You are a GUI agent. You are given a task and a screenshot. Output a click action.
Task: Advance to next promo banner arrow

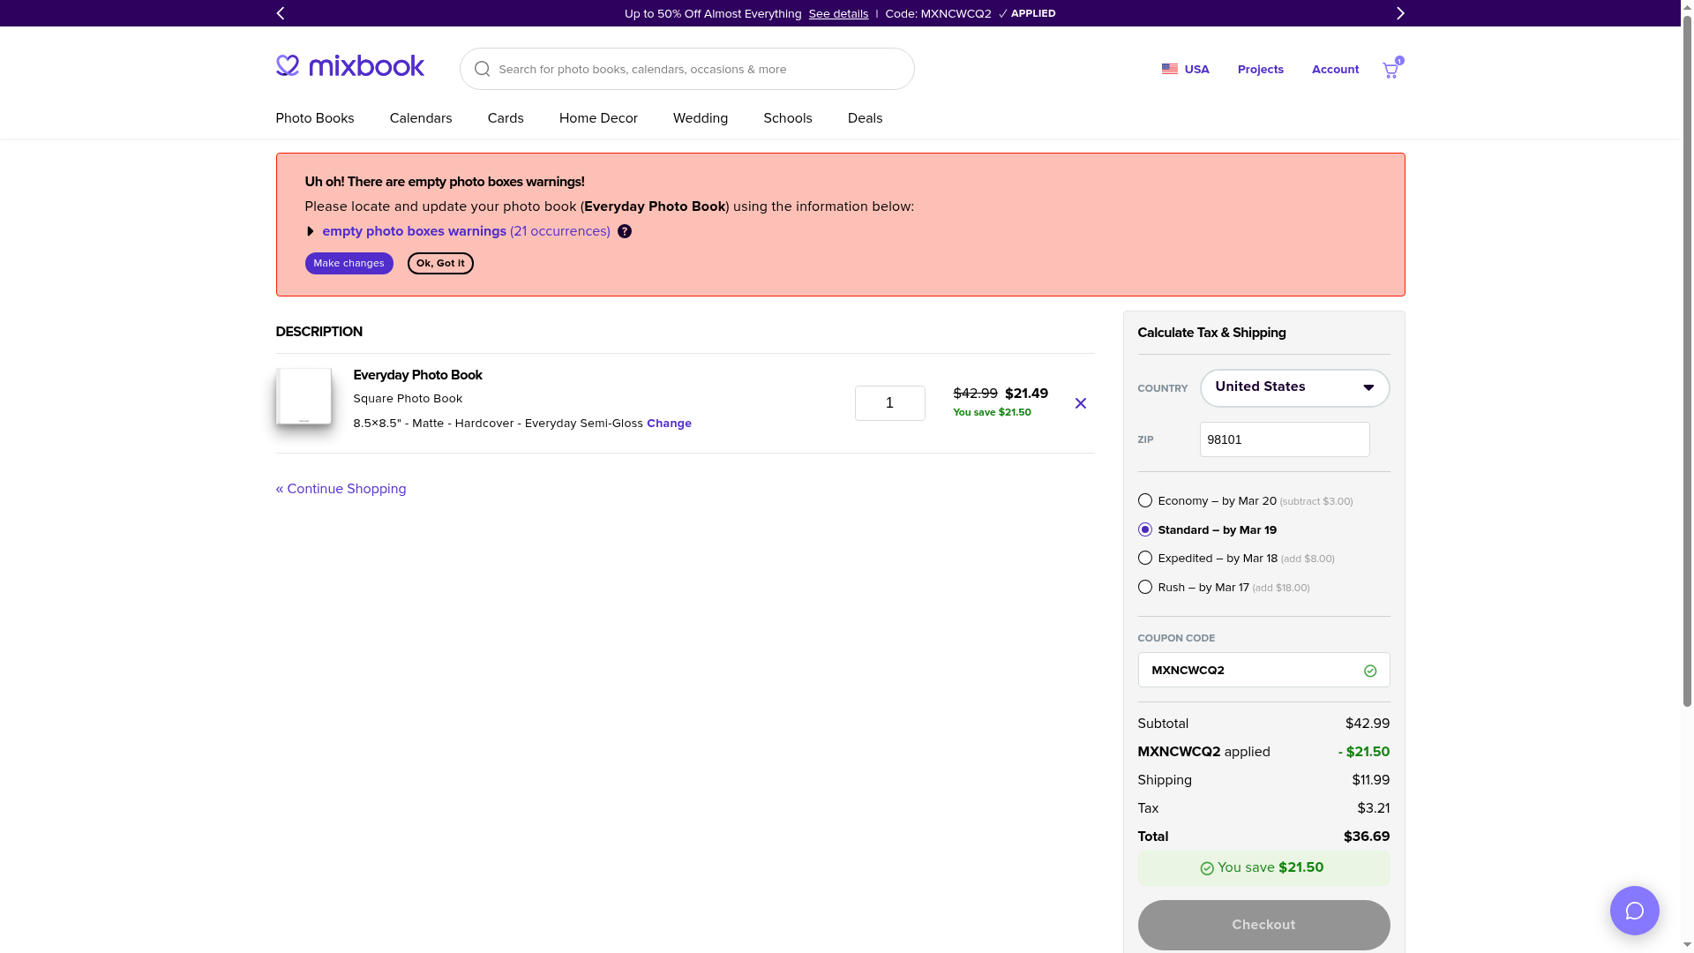point(1400,13)
